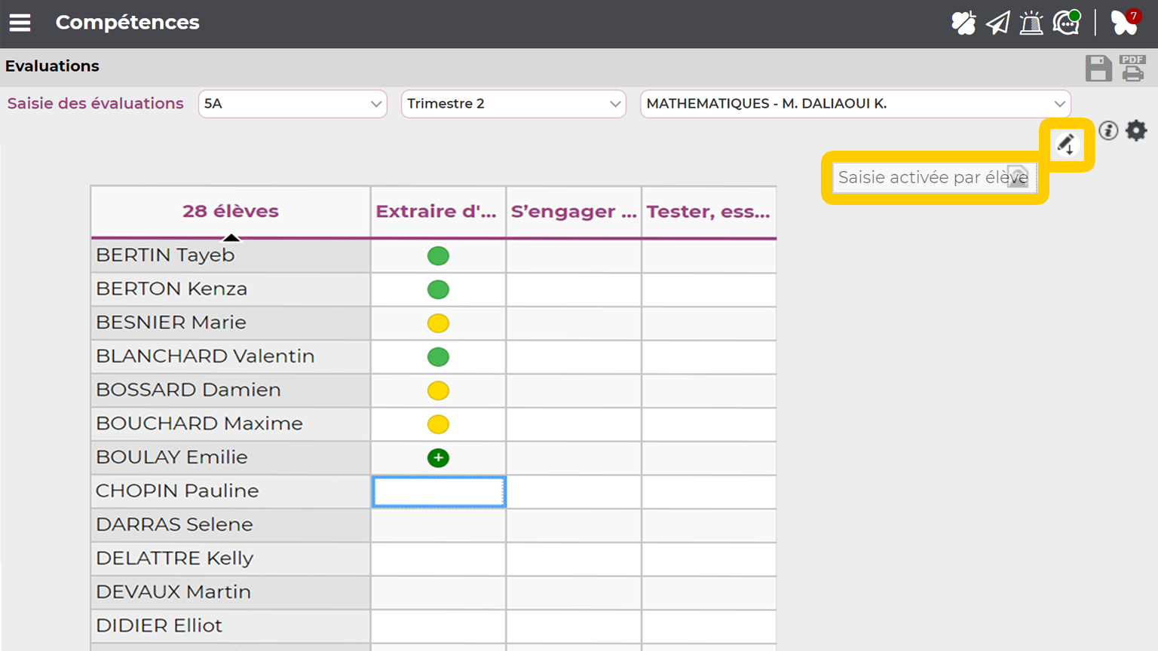Click the Saisie des évaluations label

point(96,104)
